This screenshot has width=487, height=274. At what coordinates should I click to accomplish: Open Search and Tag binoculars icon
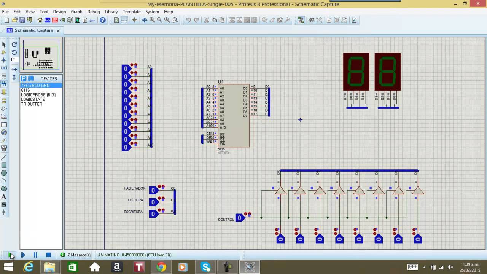[312, 20]
